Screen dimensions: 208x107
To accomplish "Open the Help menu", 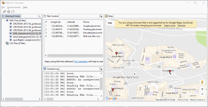I will [x=25, y=8].
